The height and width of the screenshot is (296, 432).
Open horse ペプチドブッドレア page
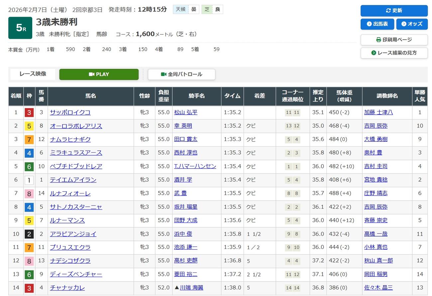click(x=76, y=166)
